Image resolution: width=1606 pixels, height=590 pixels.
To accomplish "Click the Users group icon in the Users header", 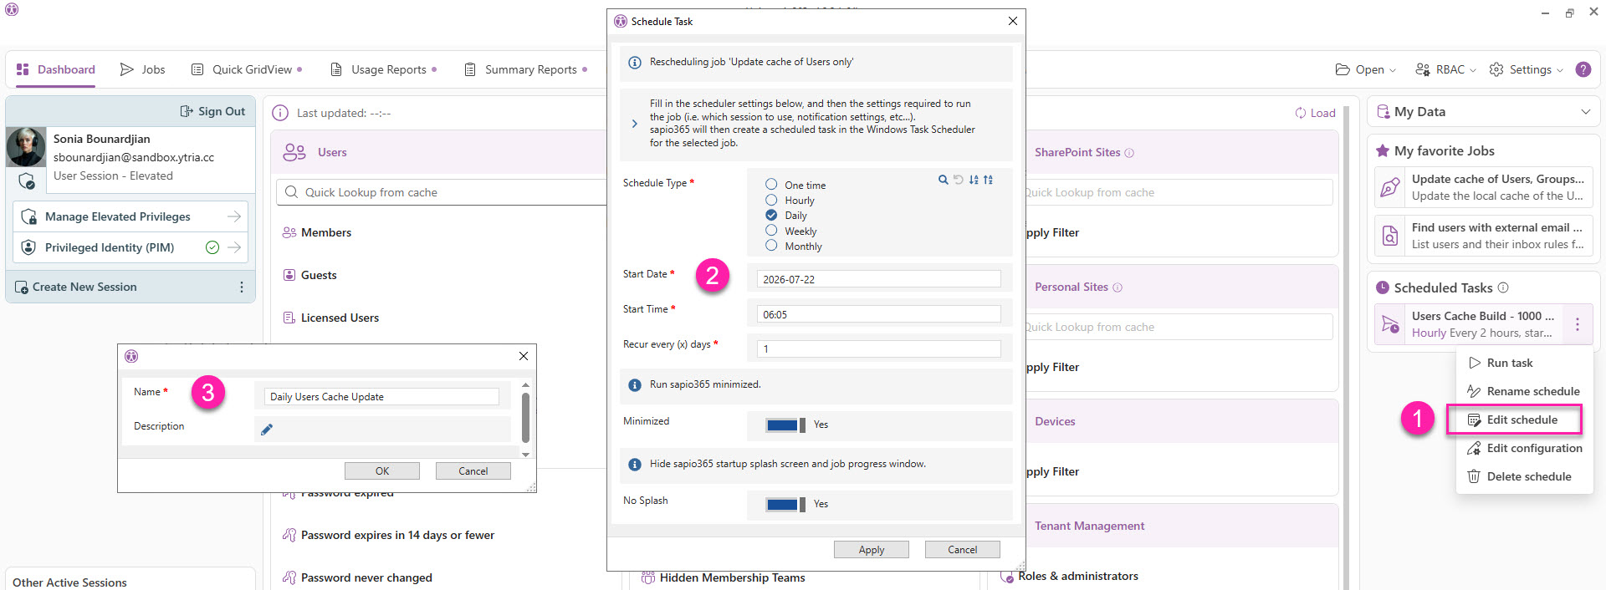I will pos(294,152).
